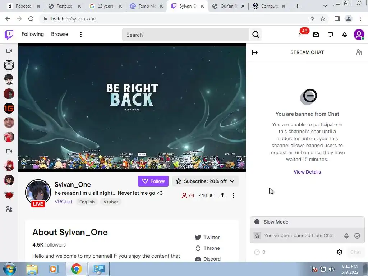The height and width of the screenshot is (276, 368).
Task: Follow Sylvan_One with the Follow button
Action: coord(153,181)
